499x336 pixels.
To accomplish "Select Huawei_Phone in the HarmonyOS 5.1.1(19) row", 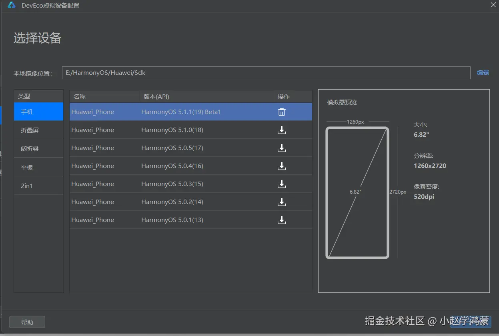I will [92, 112].
